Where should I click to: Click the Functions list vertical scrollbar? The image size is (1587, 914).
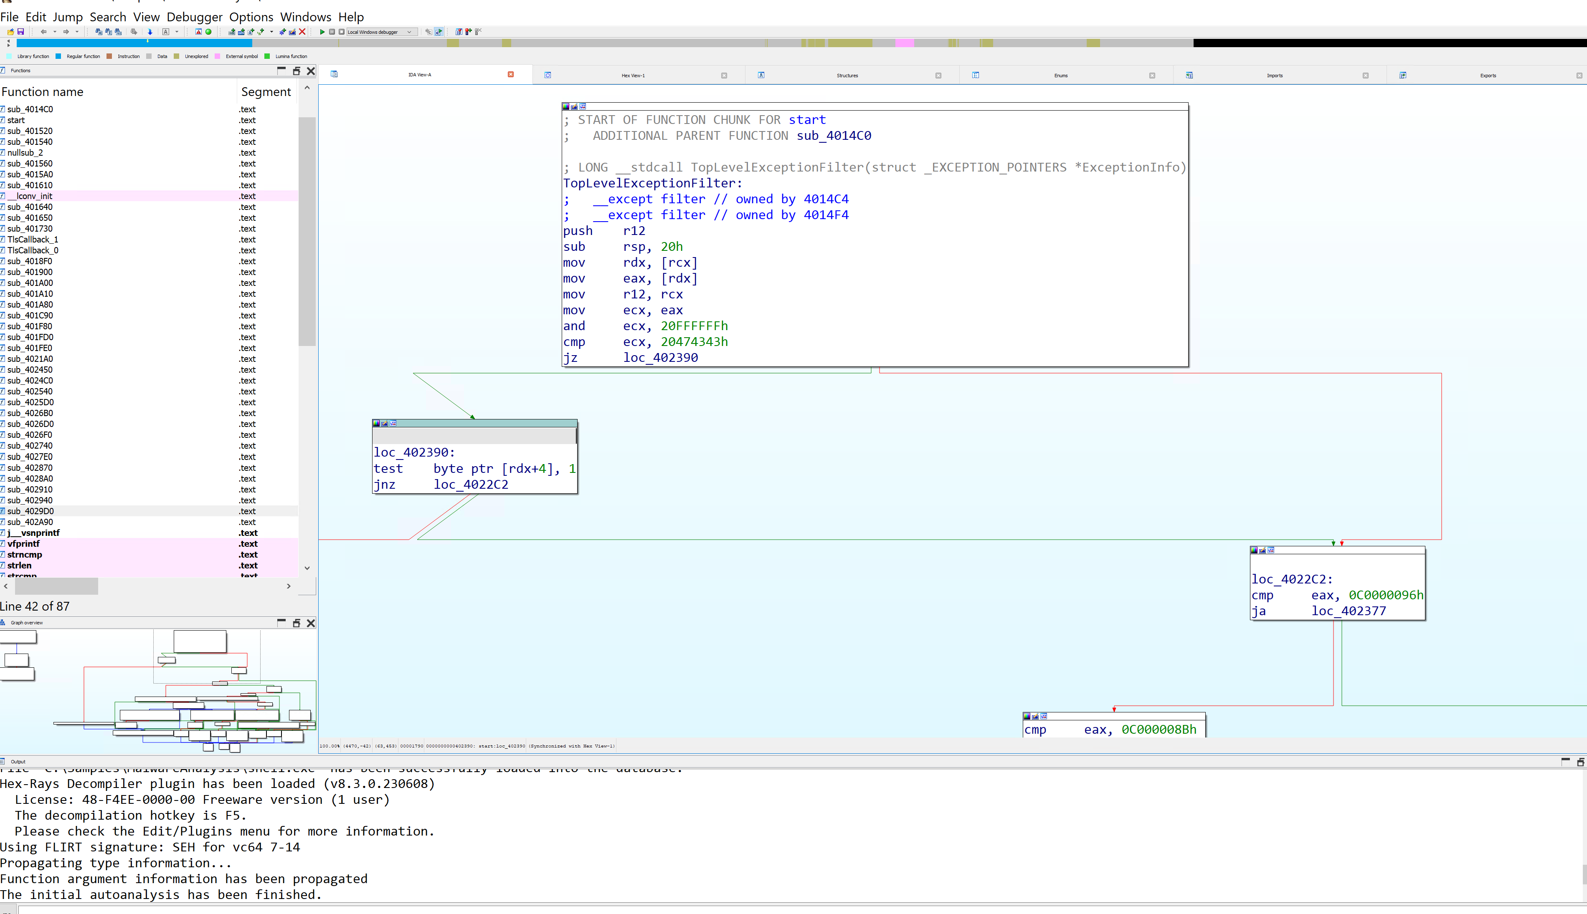pos(307,231)
